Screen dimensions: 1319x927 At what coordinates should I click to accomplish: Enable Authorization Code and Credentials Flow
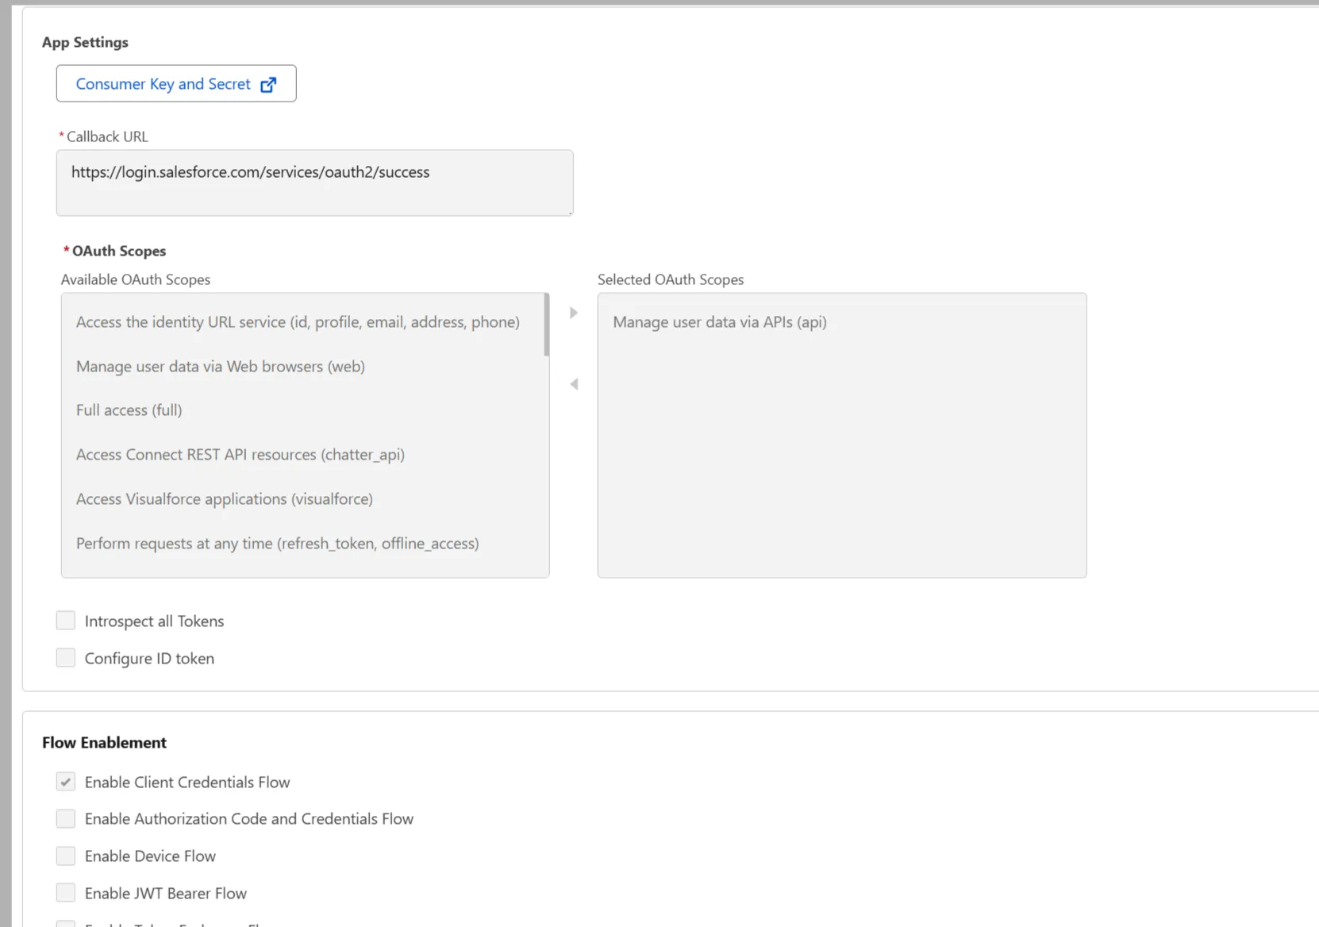(x=66, y=818)
